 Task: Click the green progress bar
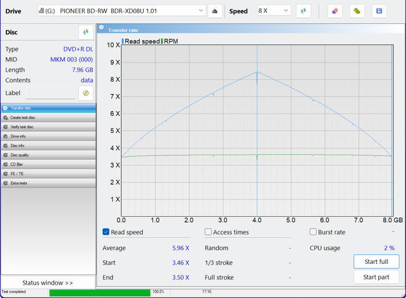(99, 292)
